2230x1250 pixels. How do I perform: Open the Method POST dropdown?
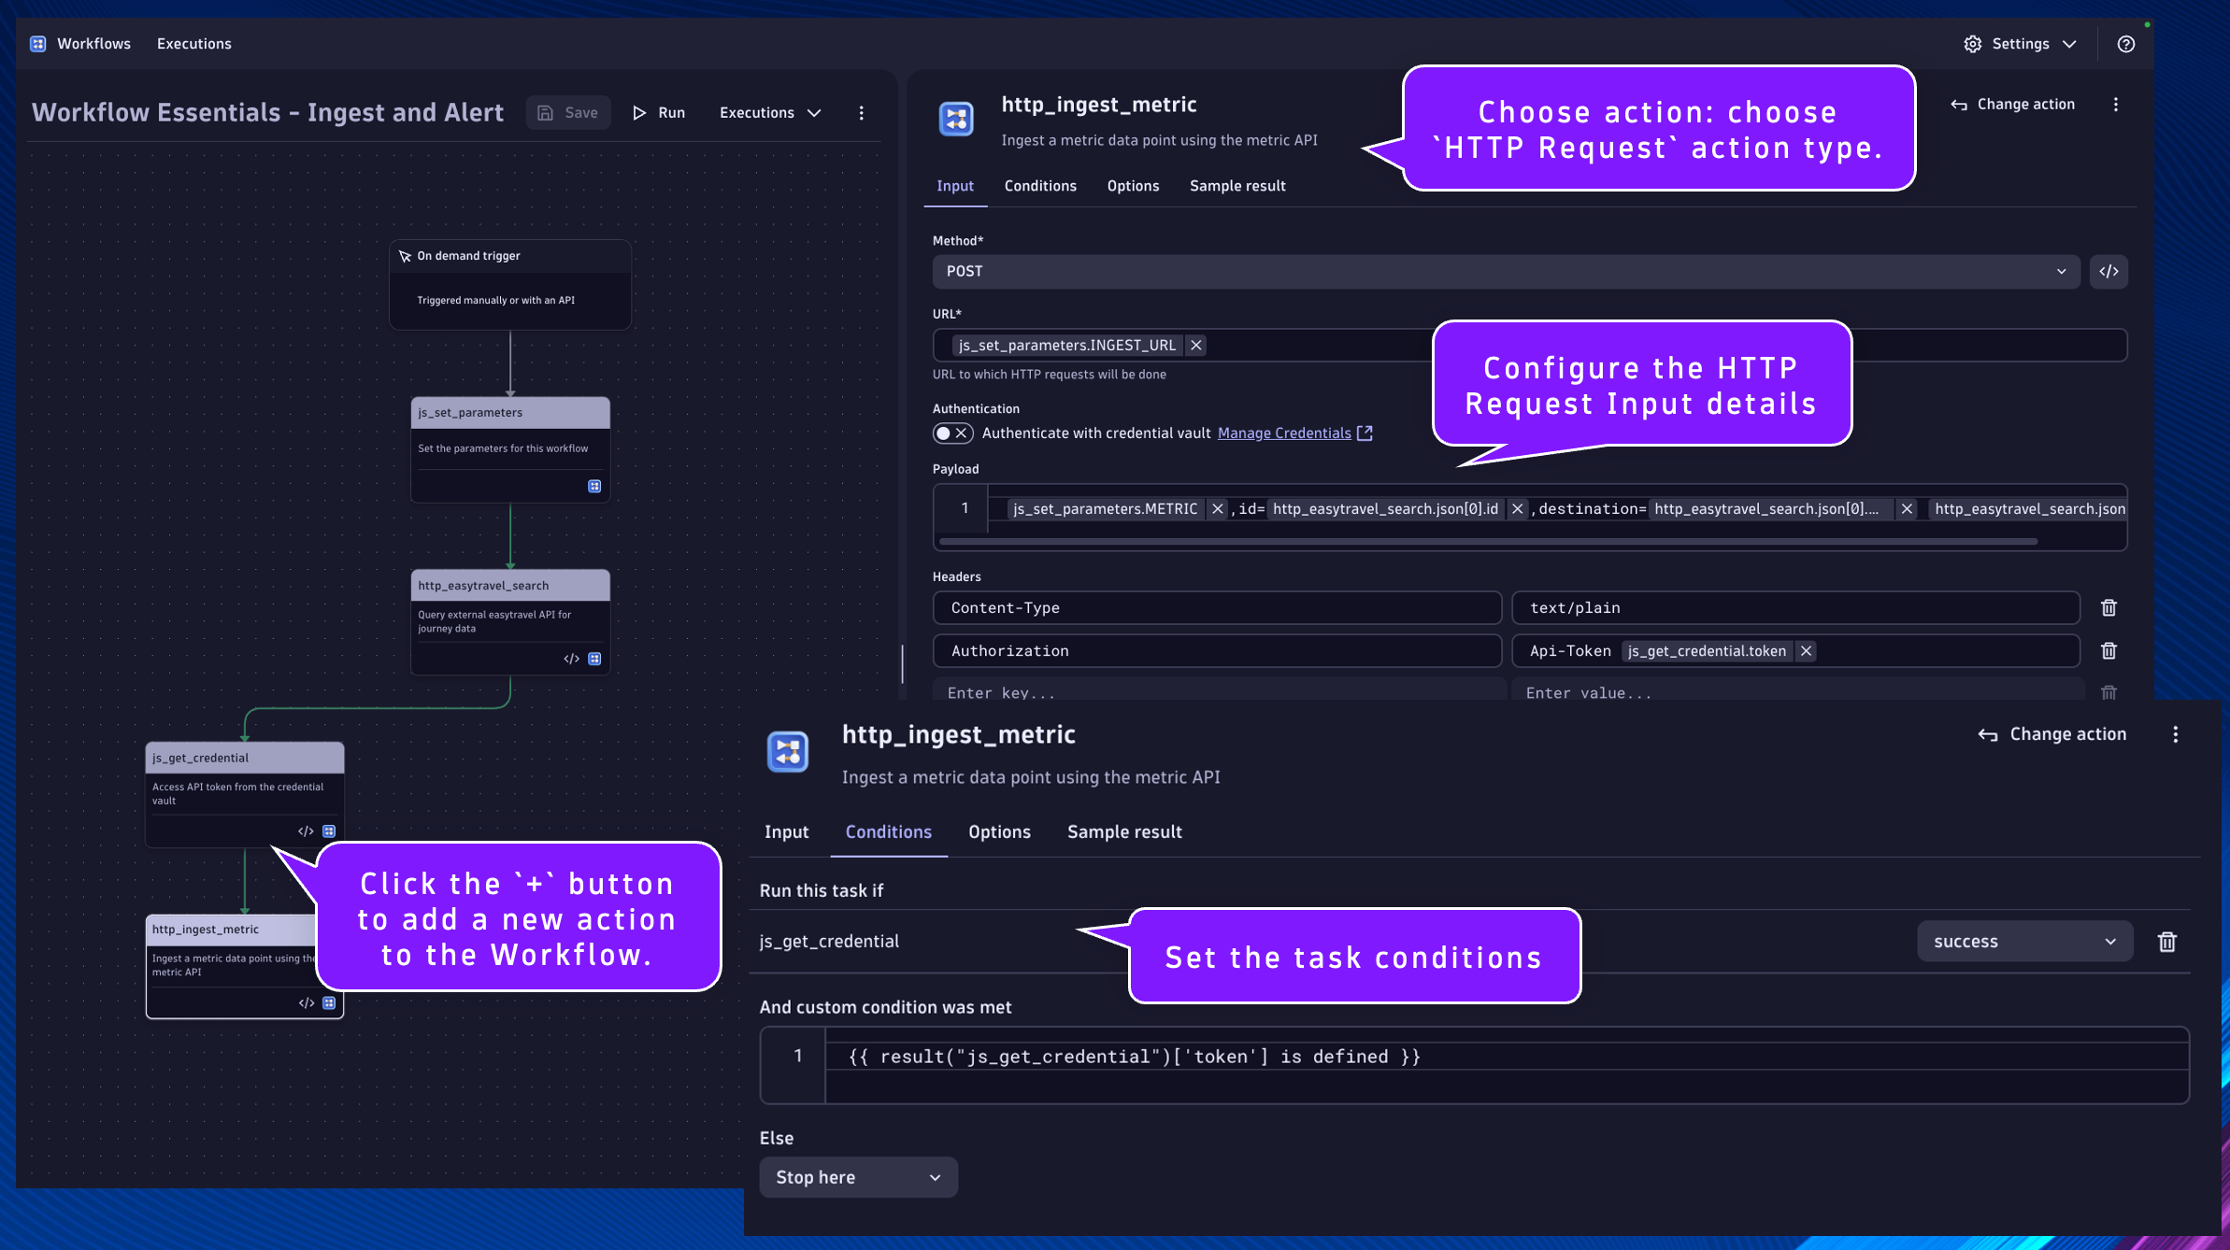1506,272
